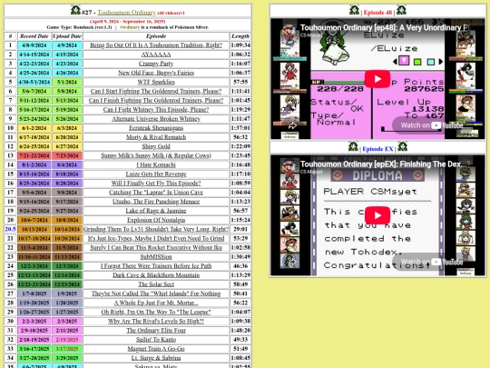Viewport: 490px width, 368px height.
Task: Click the red '2/19/2025' upload date cell
Action: [67, 340]
